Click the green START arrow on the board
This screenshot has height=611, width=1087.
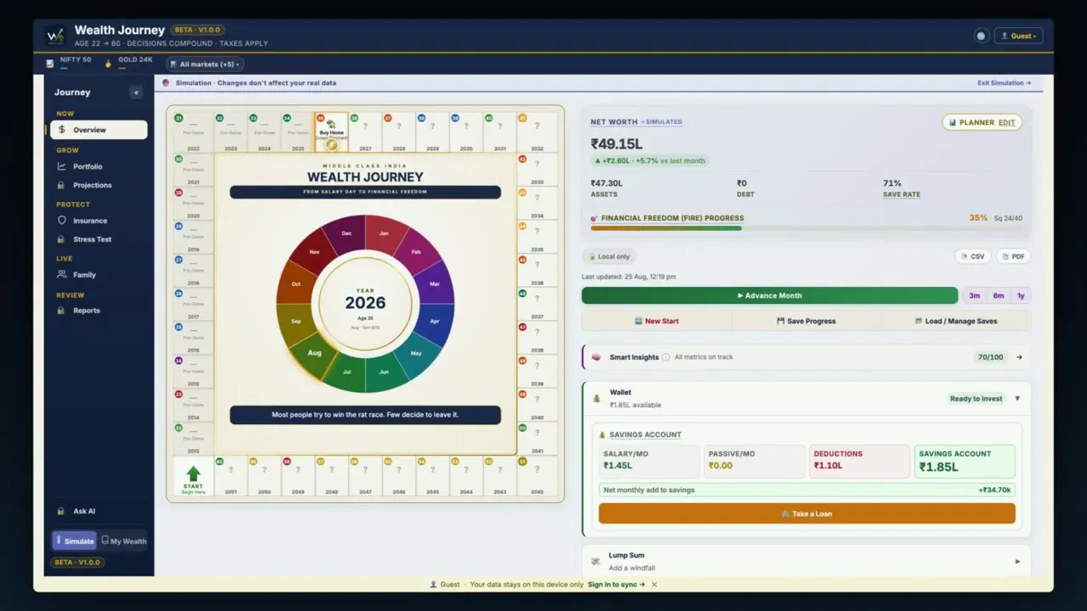pos(194,474)
